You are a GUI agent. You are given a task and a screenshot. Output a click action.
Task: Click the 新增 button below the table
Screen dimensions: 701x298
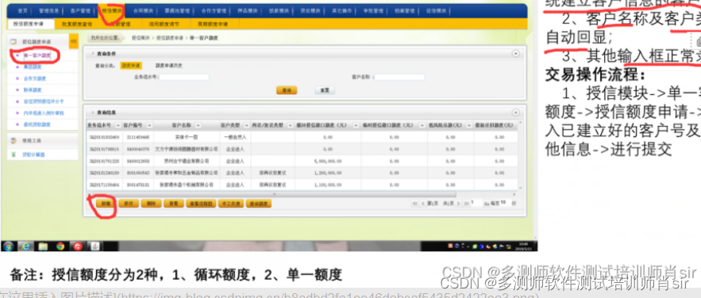click(106, 204)
